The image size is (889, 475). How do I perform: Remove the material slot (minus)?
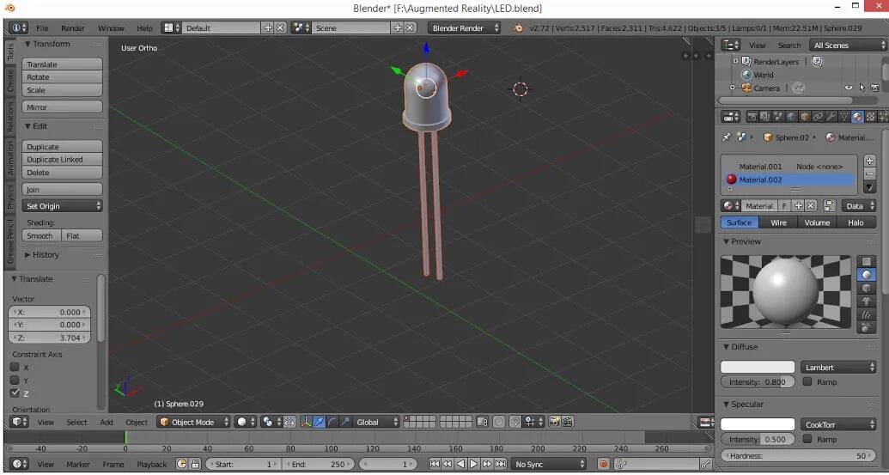pyautogui.click(x=869, y=174)
